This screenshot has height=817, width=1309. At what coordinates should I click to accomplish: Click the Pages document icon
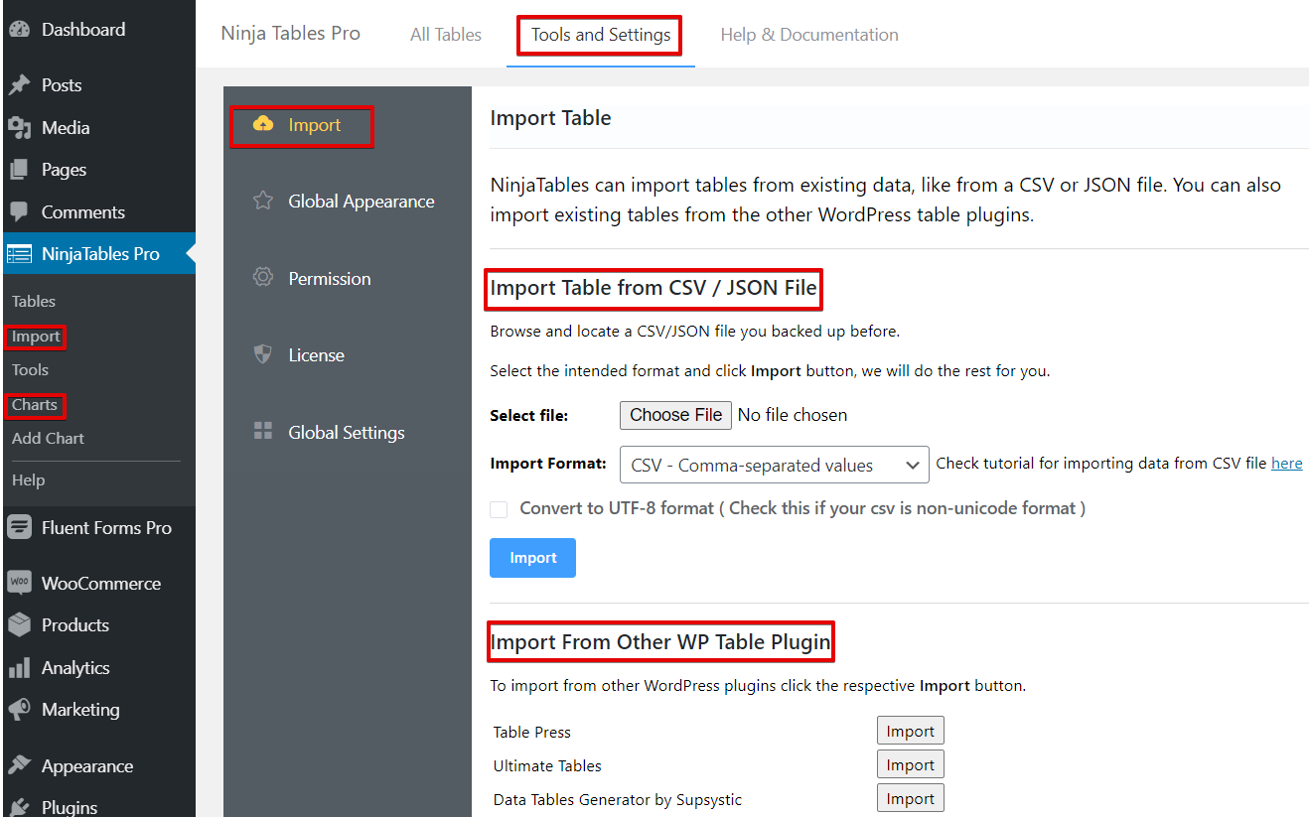pyautogui.click(x=19, y=170)
